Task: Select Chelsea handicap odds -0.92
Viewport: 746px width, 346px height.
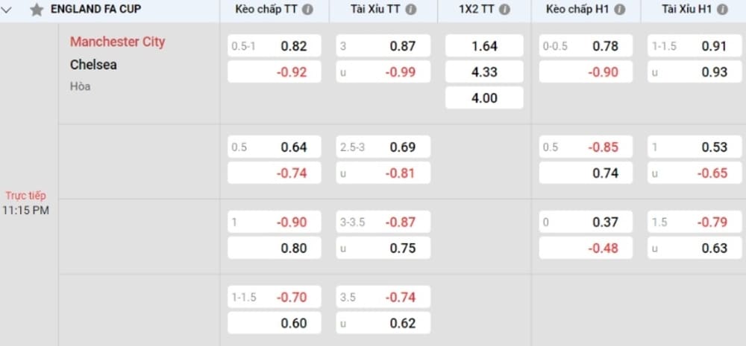Action: click(x=275, y=72)
